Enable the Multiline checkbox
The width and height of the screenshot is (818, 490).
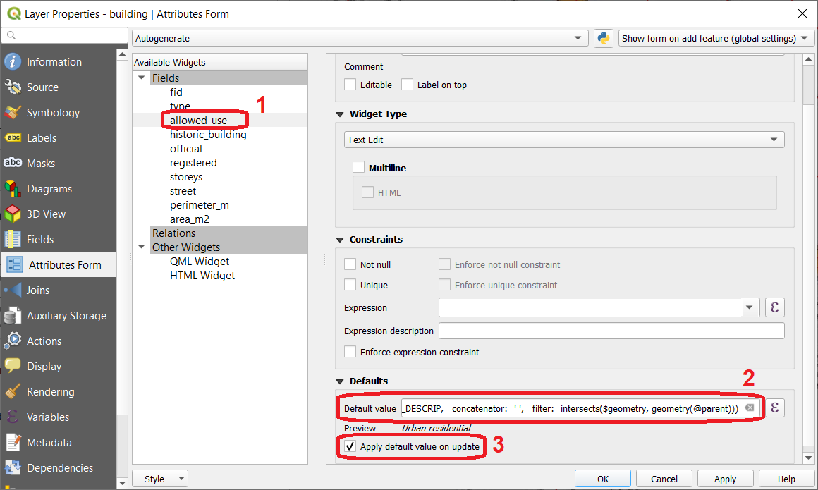(358, 168)
